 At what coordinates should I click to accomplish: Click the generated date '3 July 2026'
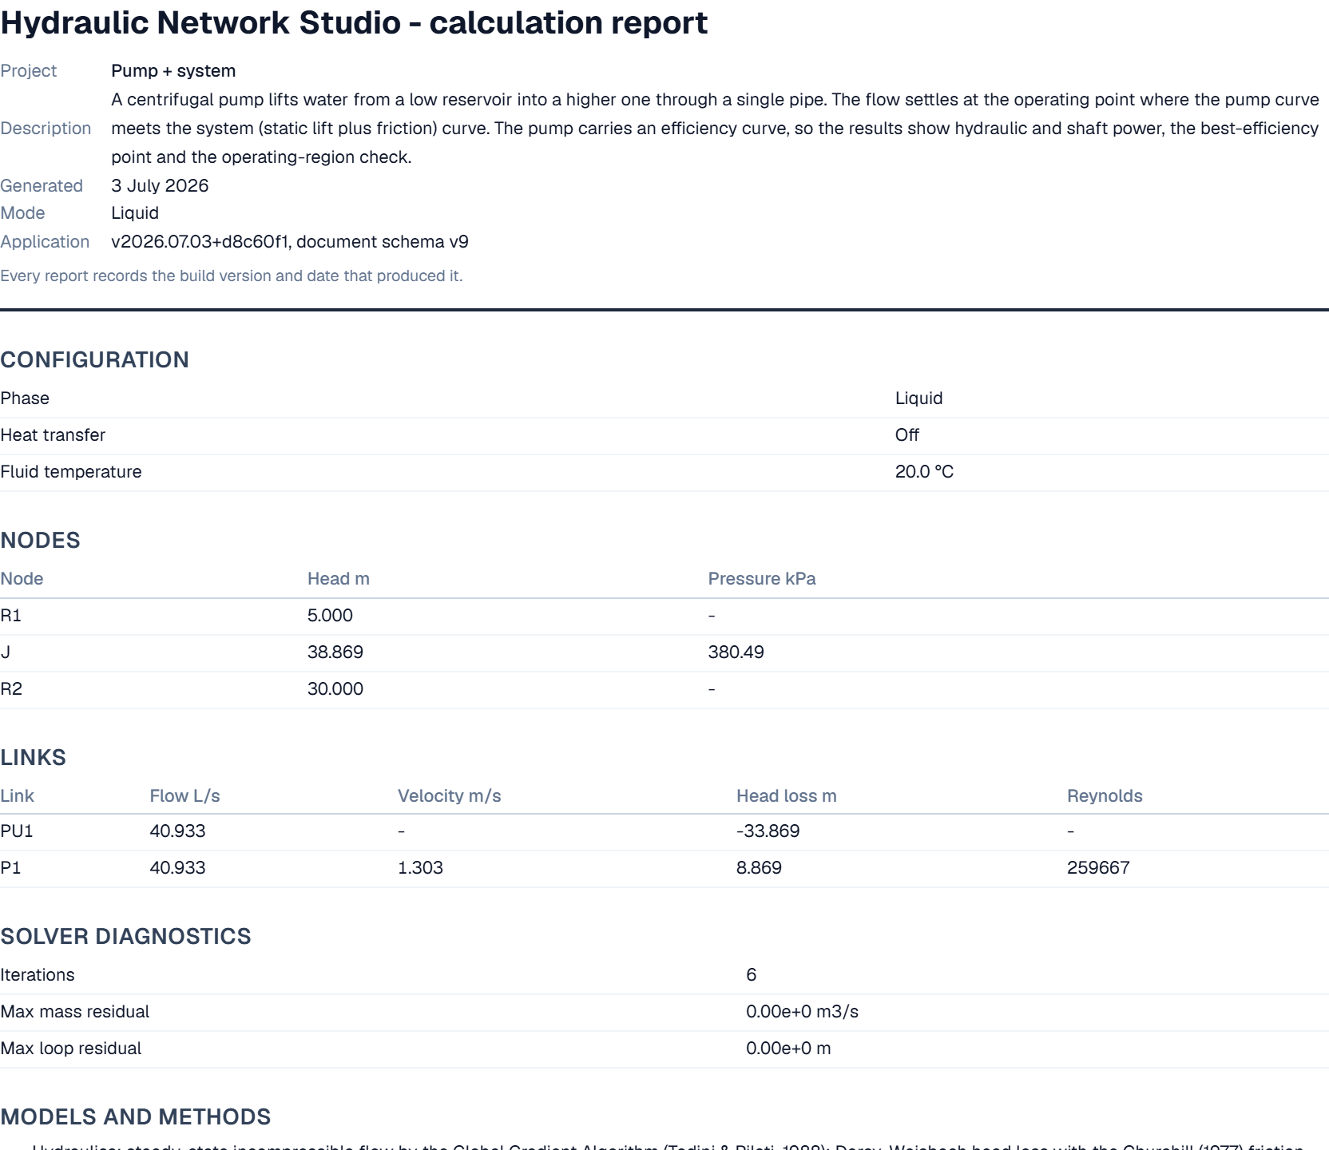(160, 185)
